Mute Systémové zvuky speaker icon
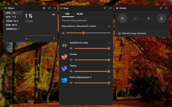Image resolution: width=172 pixels, height=107 pixels. pyautogui.click(x=71, y=48)
